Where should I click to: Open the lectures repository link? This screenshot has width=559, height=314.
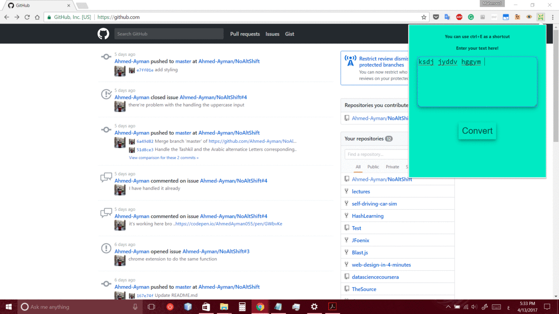coord(361,192)
